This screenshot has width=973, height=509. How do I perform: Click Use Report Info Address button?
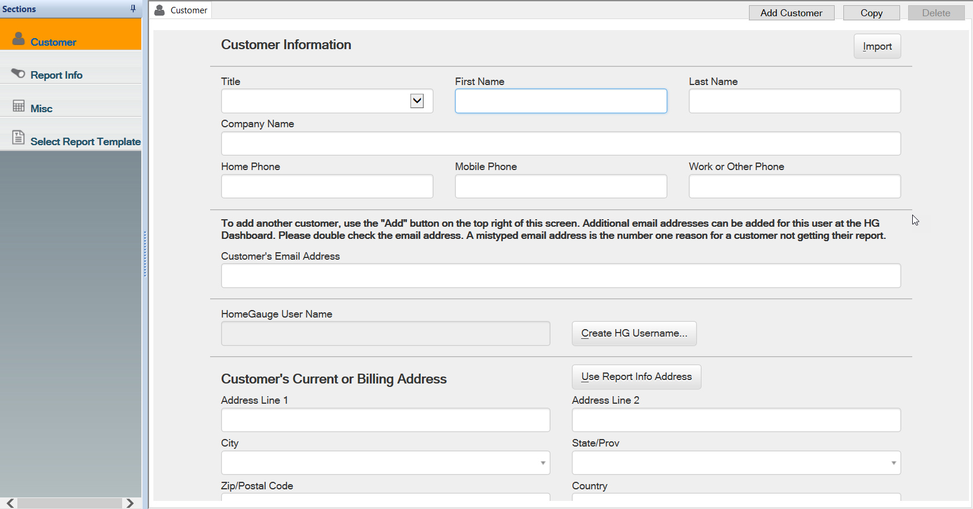click(x=636, y=377)
